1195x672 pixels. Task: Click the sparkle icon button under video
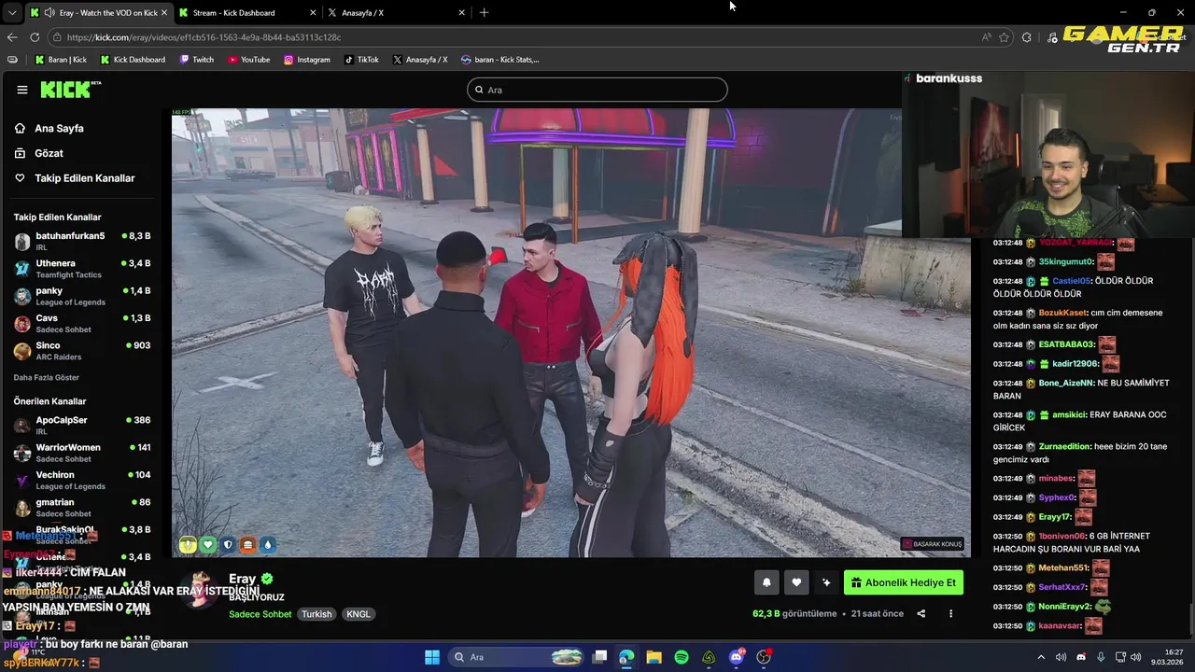826,582
